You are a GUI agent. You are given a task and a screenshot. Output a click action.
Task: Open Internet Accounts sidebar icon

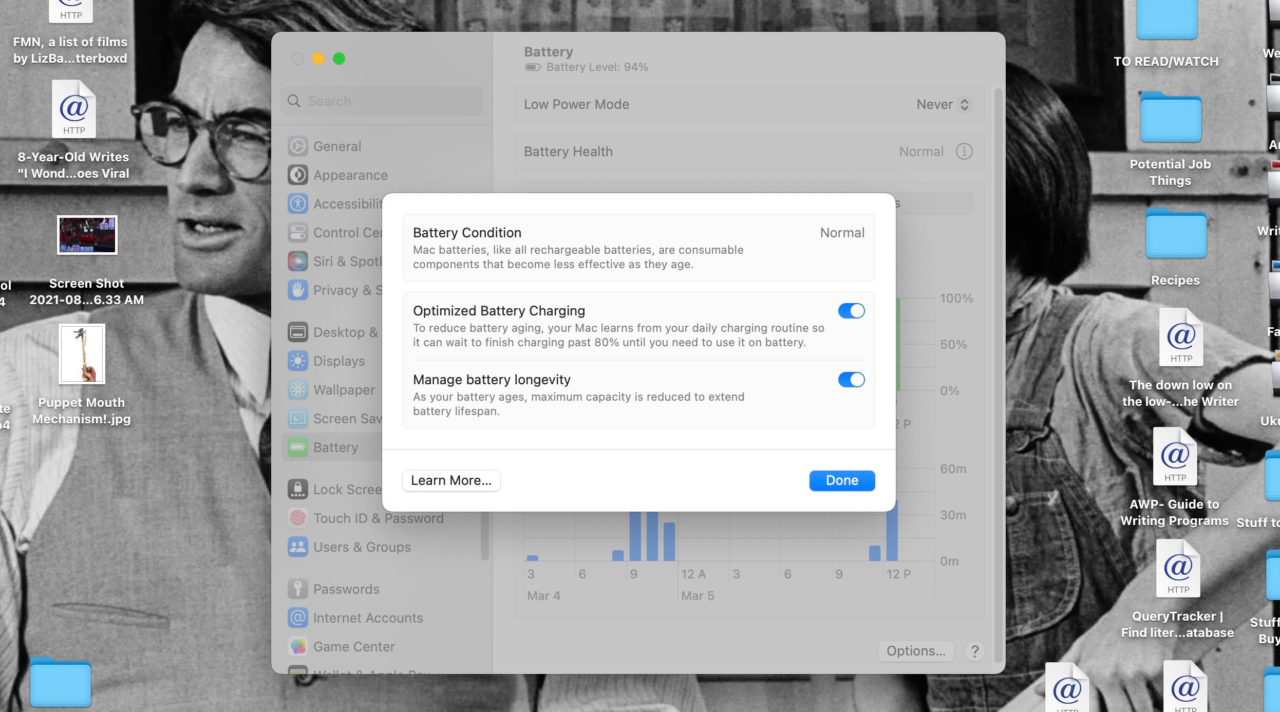(x=298, y=618)
